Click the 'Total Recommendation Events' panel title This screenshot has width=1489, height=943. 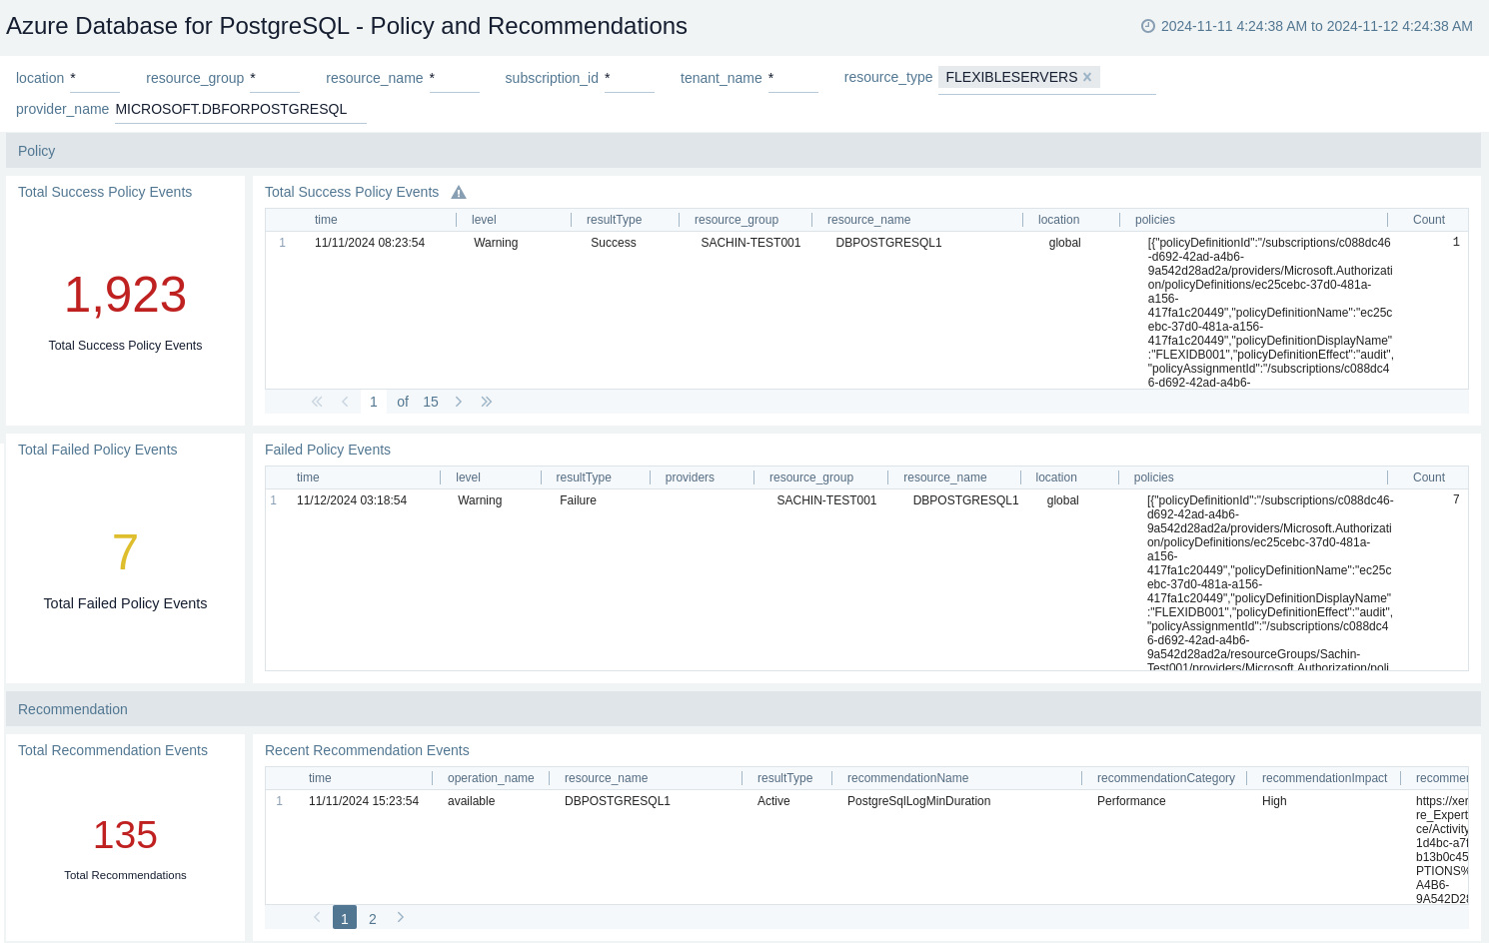click(x=113, y=750)
